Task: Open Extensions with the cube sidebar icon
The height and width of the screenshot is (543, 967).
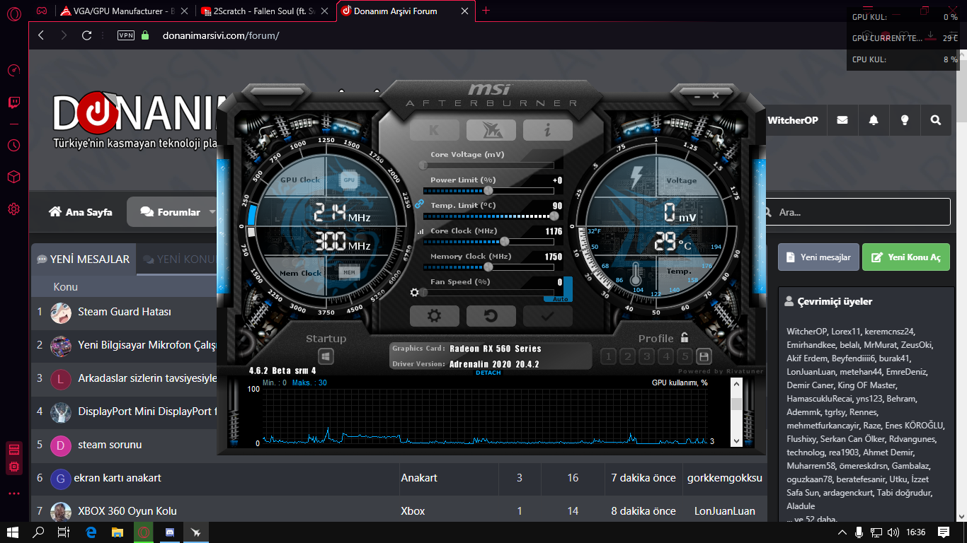Action: 13,177
